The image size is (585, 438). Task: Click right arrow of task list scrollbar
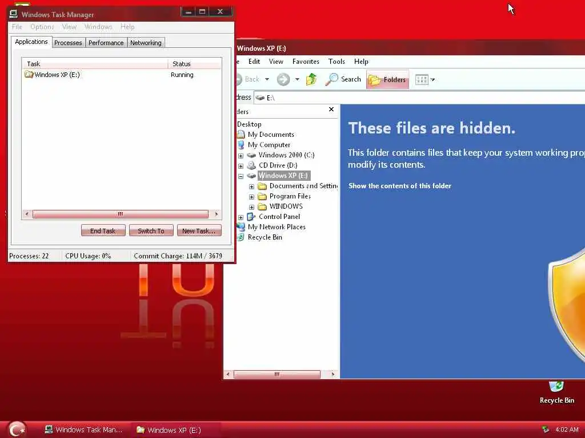(216, 214)
